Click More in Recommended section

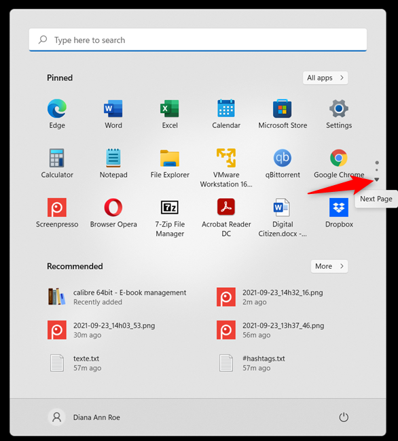pos(329,266)
